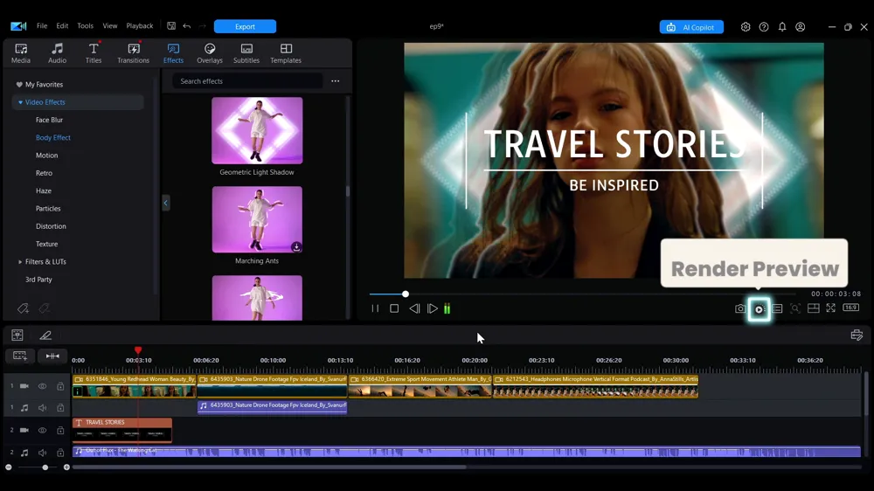Select the Face Blur effects category
The height and width of the screenshot is (491, 874).
click(x=49, y=120)
